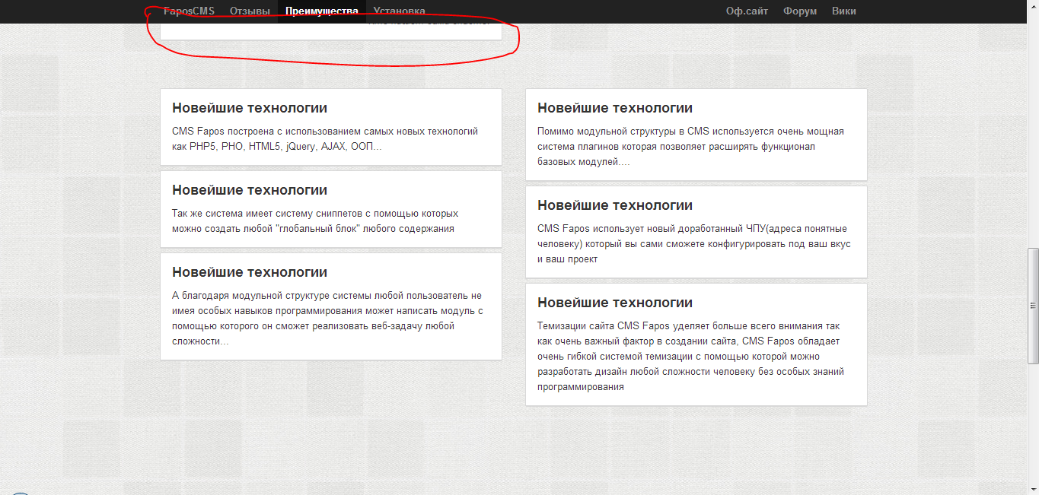This screenshot has height=495, width=1039.
Task: Click the paragraph about модульной структуре системы
Action: pos(327,319)
